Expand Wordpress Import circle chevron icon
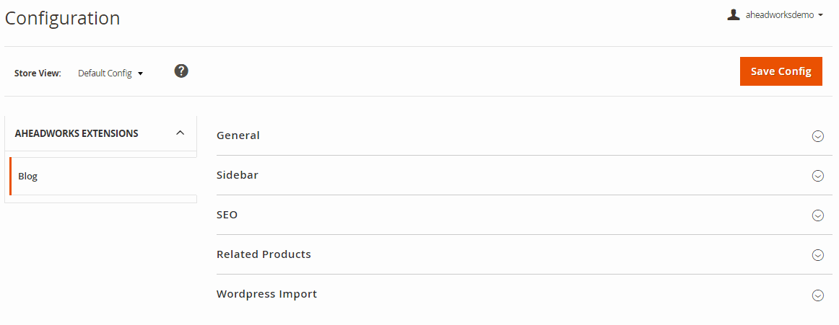The height and width of the screenshot is (325, 839). pos(817,295)
